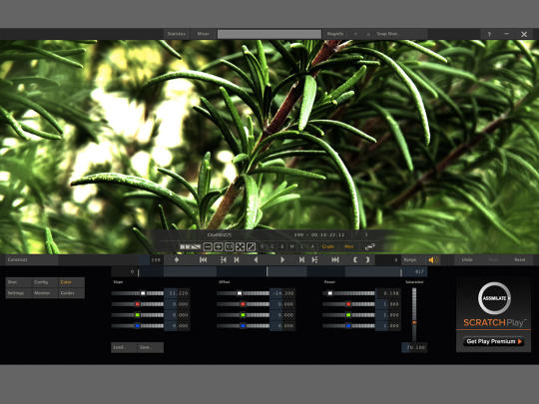Click the Slope green channel slider
Image resolution: width=539 pixels, height=404 pixels.
click(x=138, y=314)
